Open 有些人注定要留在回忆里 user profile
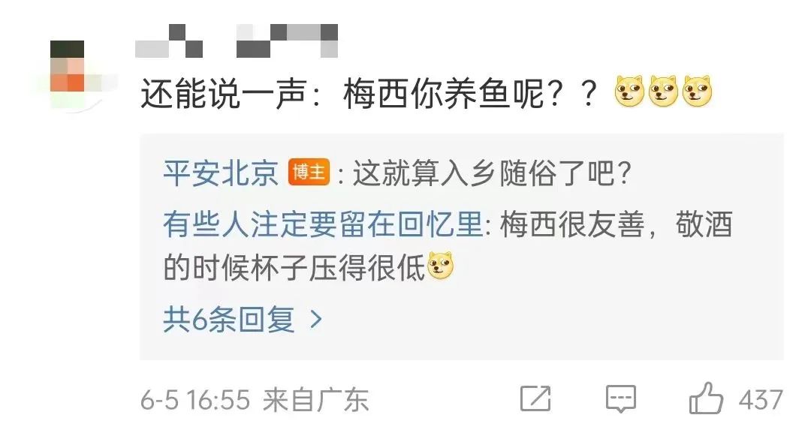811x433 pixels. pos(323,224)
